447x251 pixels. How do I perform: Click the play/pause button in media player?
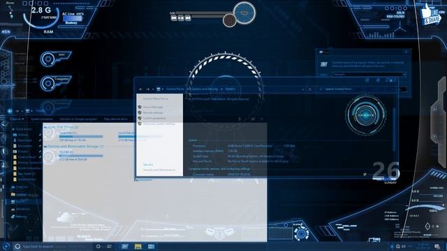[x=181, y=18]
